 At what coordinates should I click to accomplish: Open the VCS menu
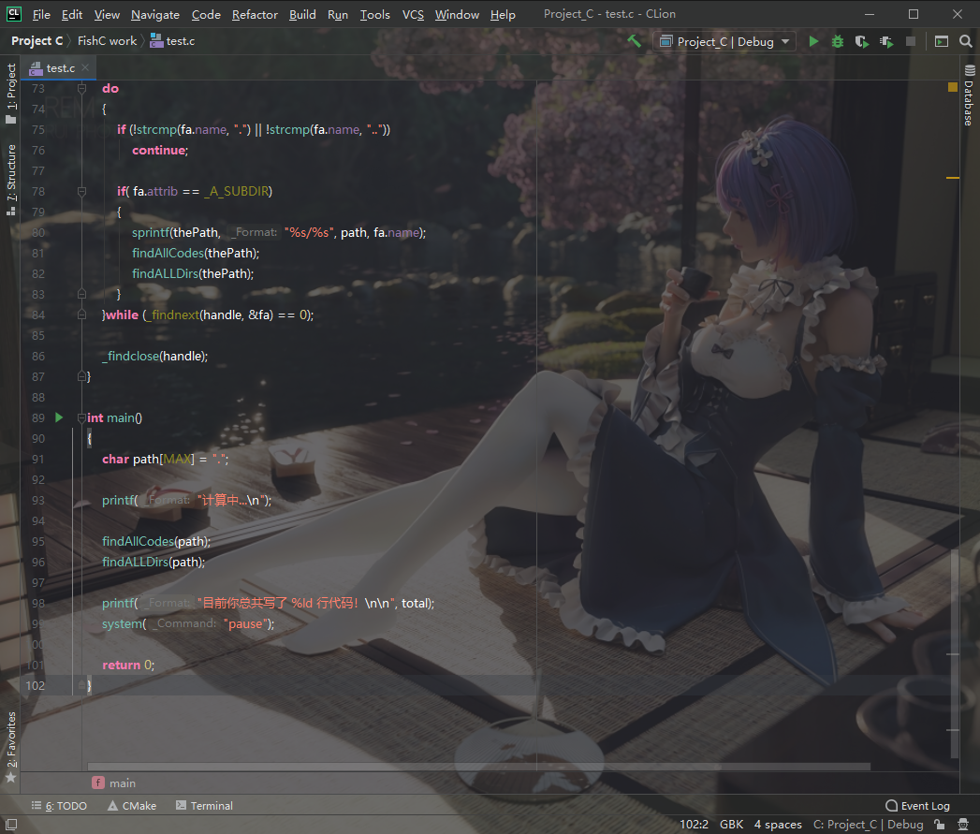pyautogui.click(x=413, y=14)
